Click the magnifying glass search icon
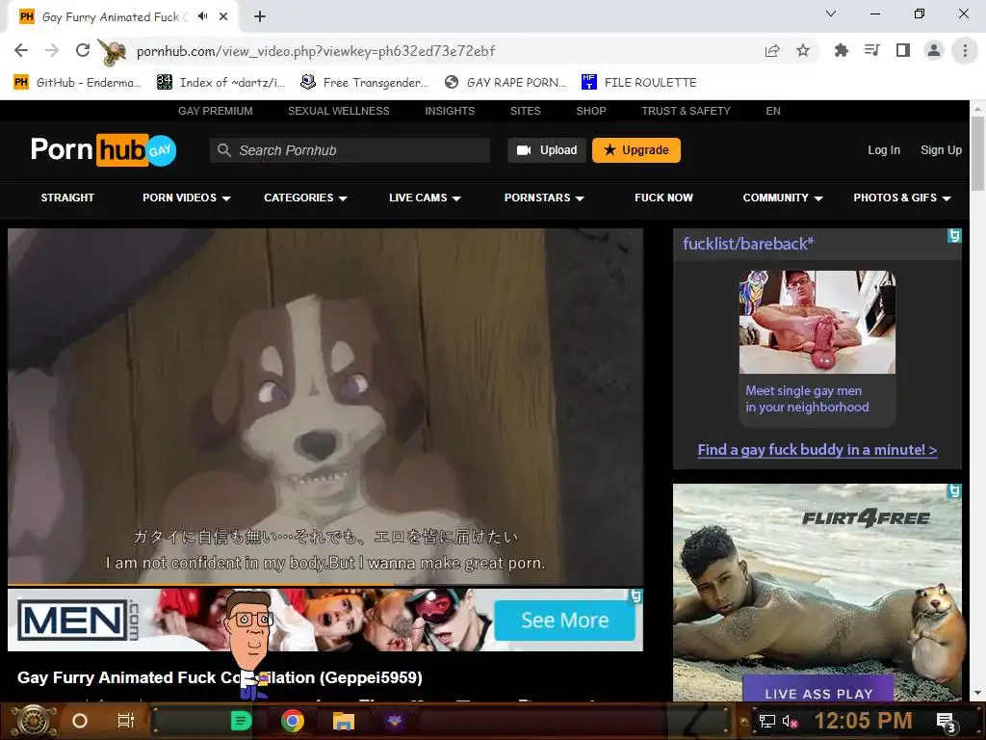This screenshot has width=986, height=740. coord(223,150)
